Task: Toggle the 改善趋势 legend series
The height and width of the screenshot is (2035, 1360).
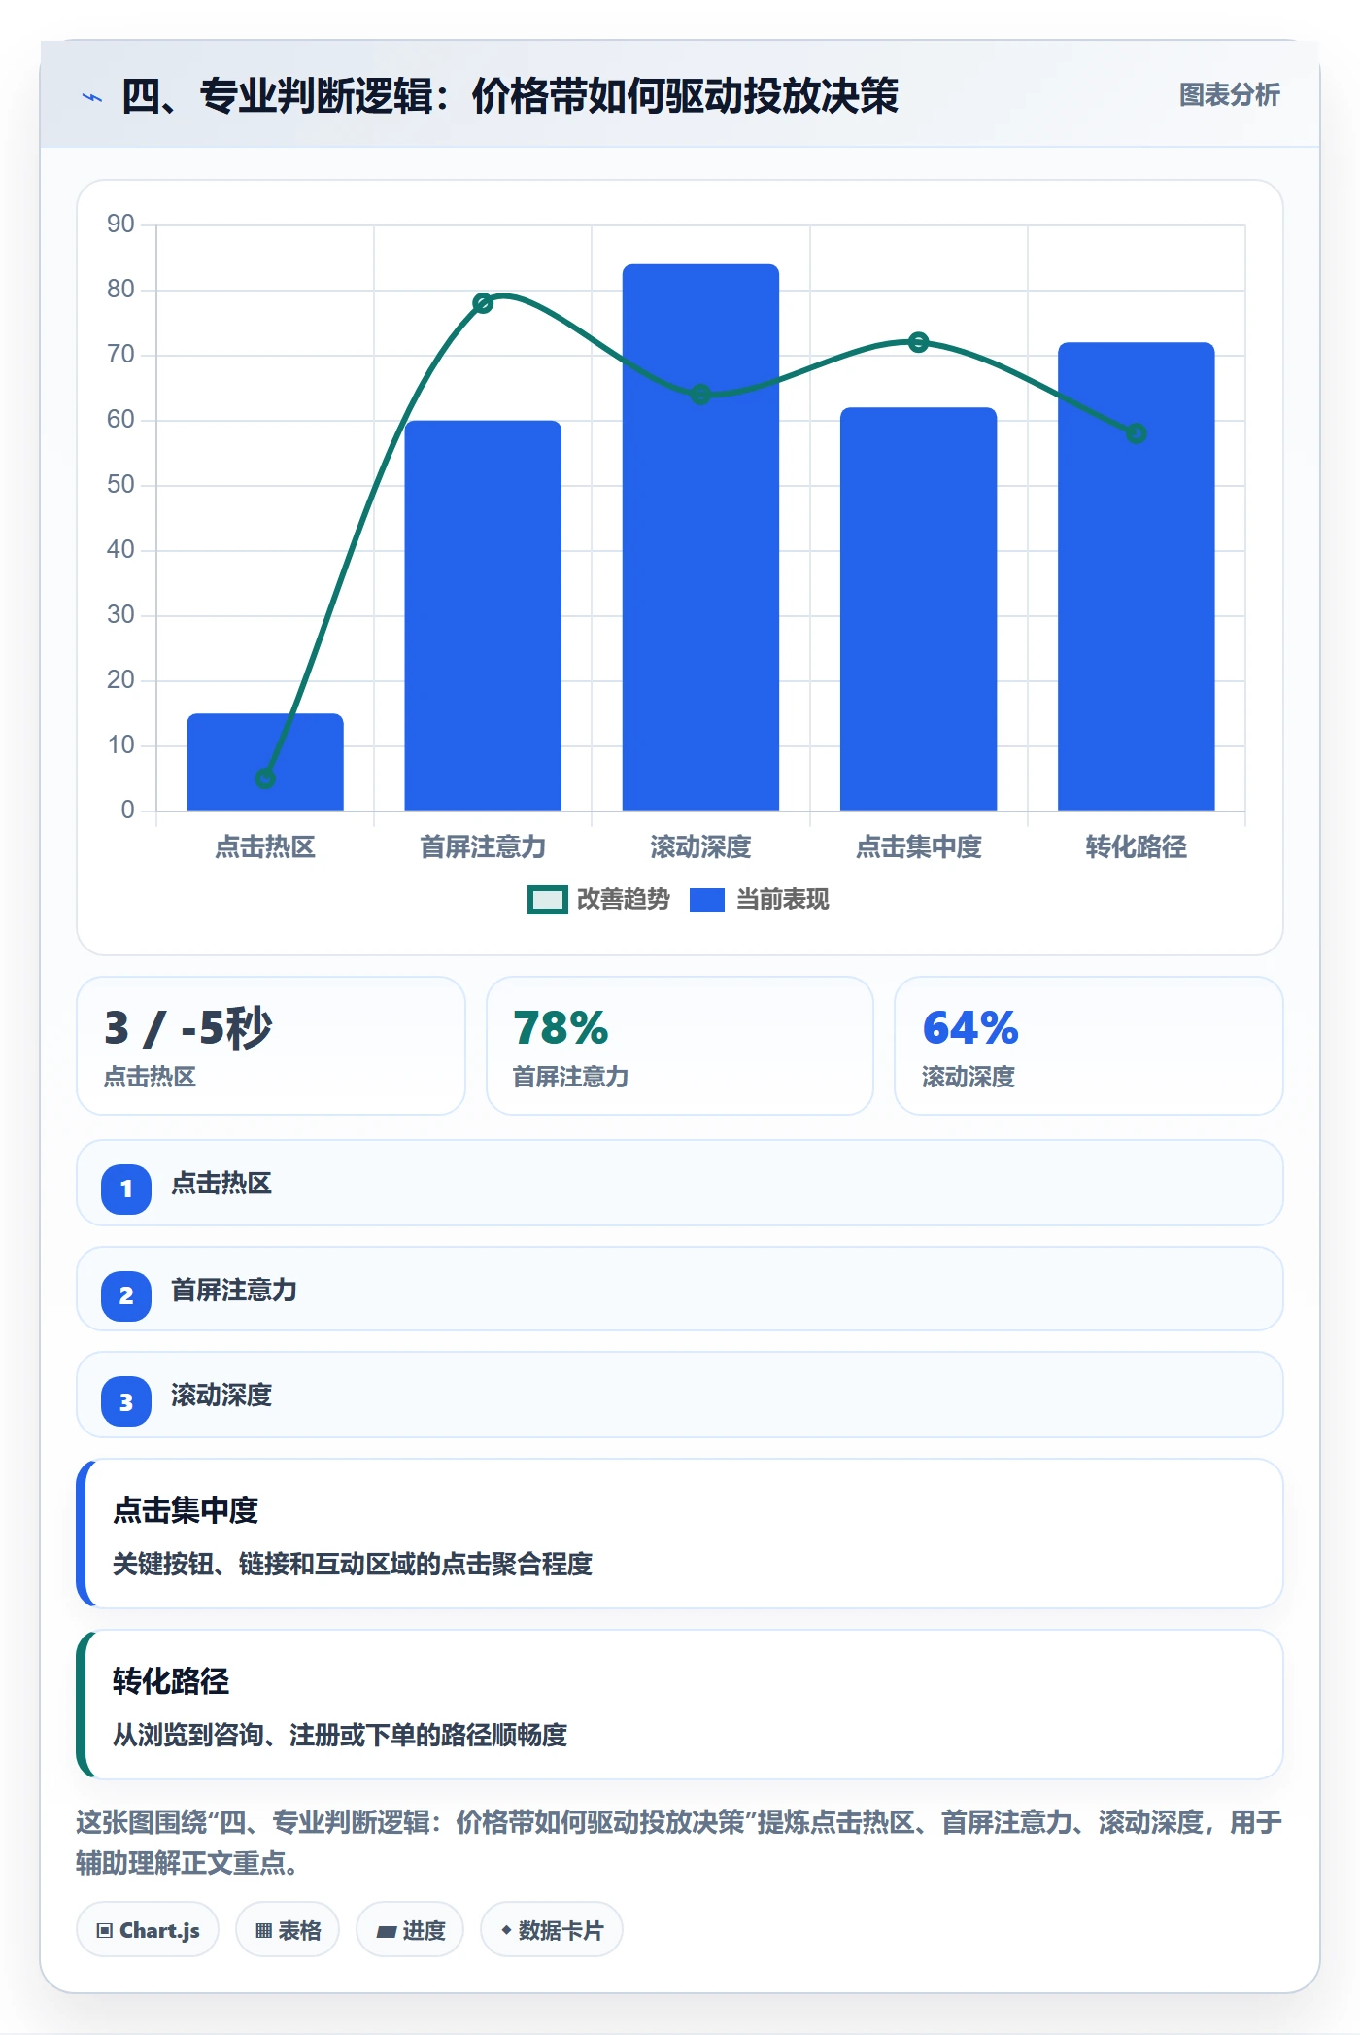Action: coord(598,900)
